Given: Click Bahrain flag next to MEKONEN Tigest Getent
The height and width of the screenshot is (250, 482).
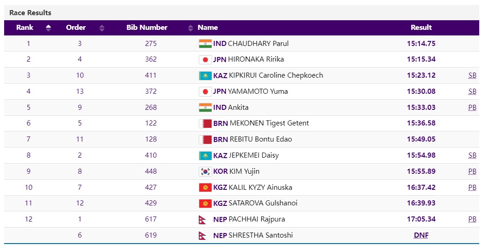Looking at the screenshot, I should point(205,123).
